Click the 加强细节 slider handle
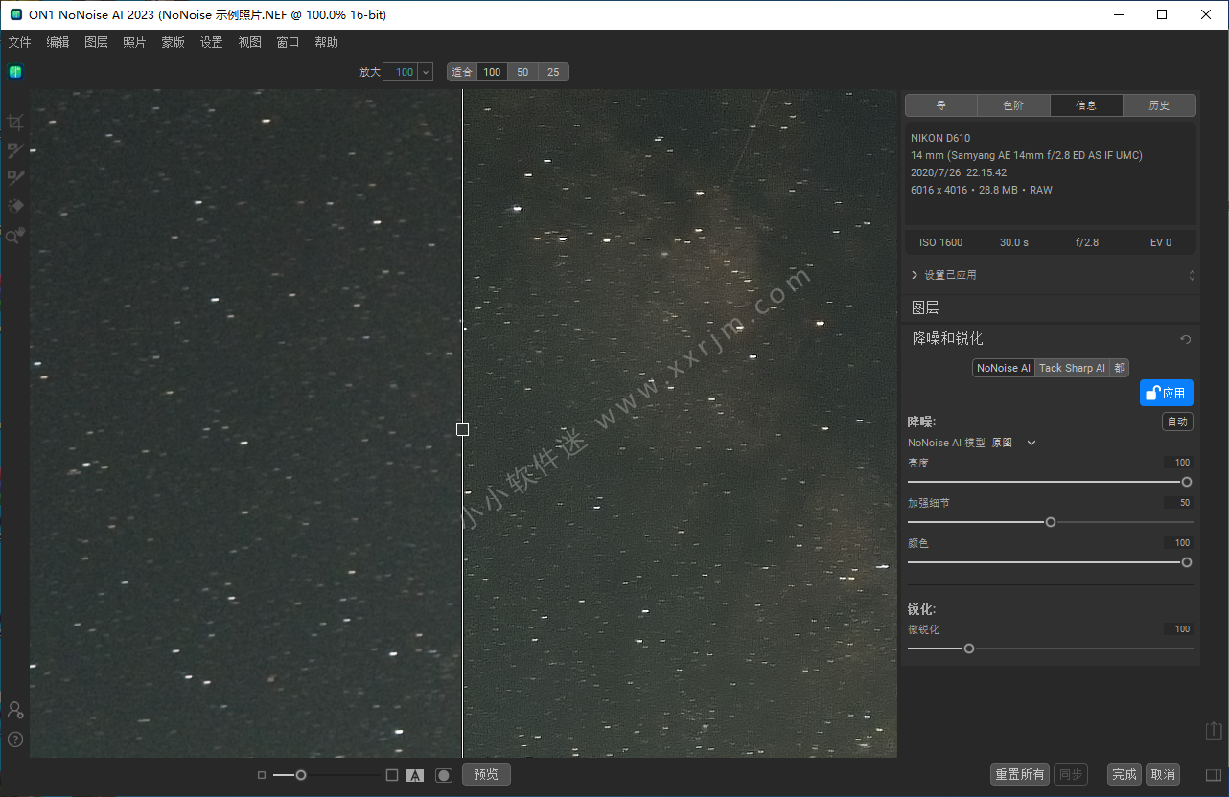 click(x=1051, y=522)
